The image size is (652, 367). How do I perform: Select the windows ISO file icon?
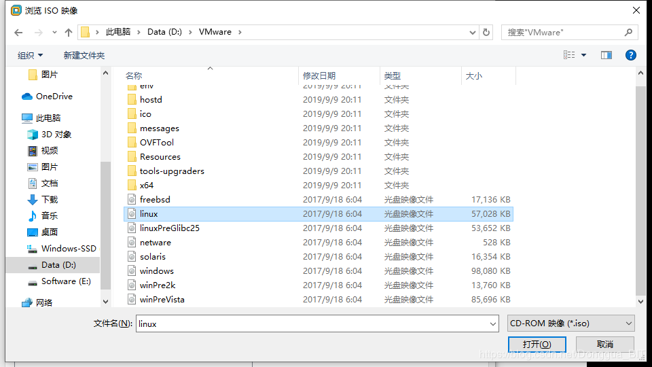click(132, 271)
